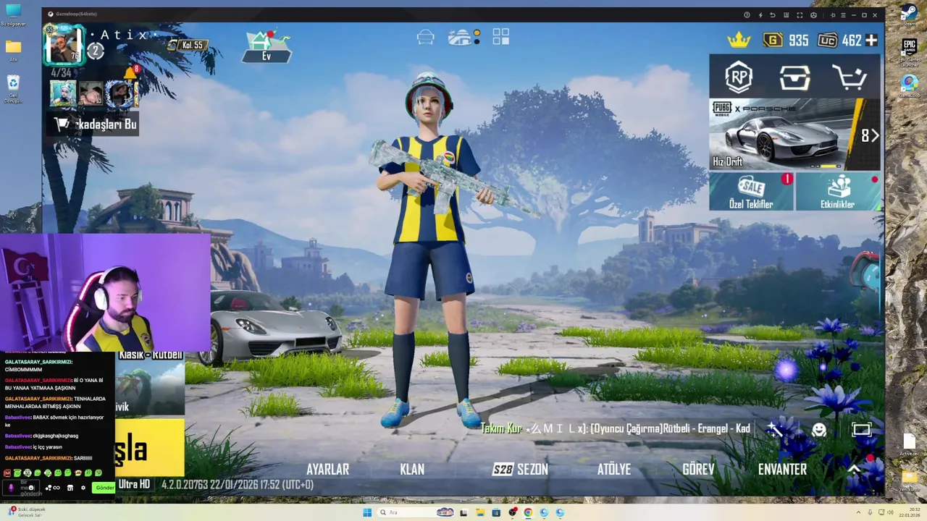Open the supply crate chest icon
This screenshot has height=521, width=927.
(x=794, y=77)
